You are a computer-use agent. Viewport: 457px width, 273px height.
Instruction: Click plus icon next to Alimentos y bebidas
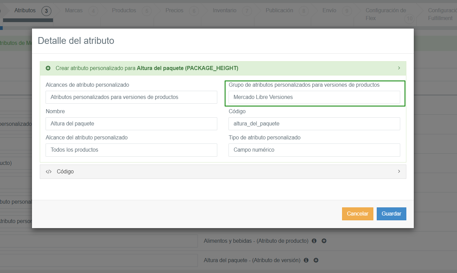pyautogui.click(x=324, y=241)
